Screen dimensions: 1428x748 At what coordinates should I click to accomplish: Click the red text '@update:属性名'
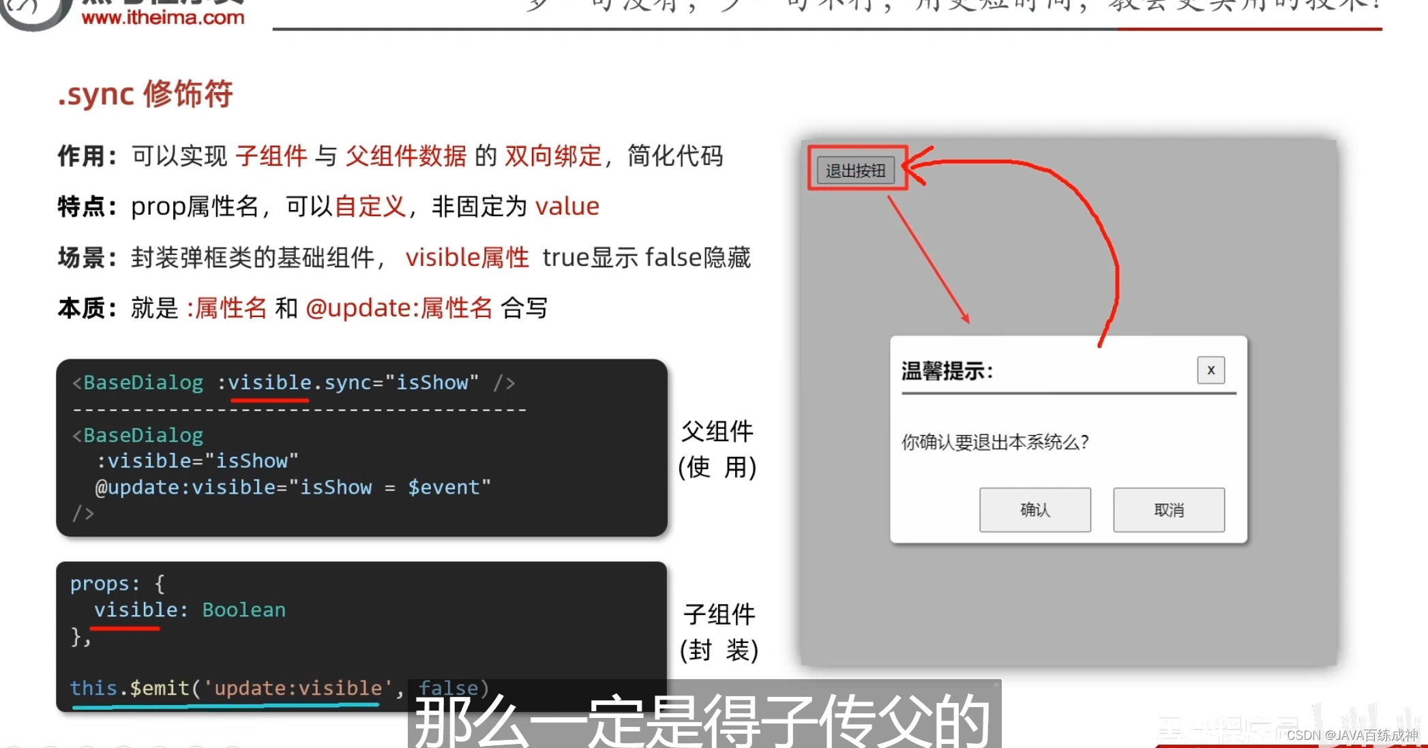point(399,308)
